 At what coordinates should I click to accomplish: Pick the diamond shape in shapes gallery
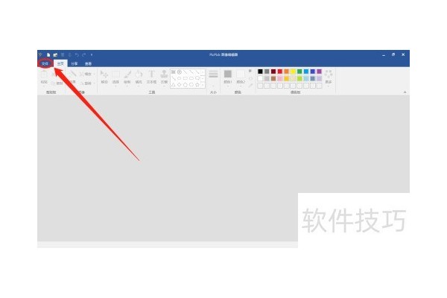(x=180, y=85)
